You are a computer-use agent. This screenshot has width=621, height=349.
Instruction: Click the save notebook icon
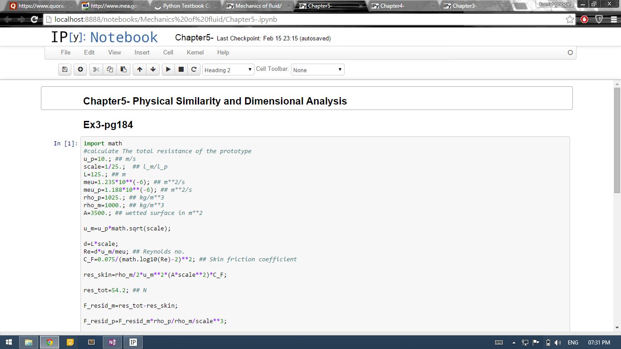[x=65, y=70]
